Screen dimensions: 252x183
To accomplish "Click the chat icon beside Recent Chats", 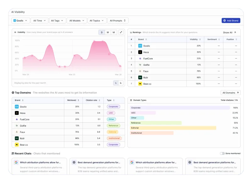I will [13, 153].
